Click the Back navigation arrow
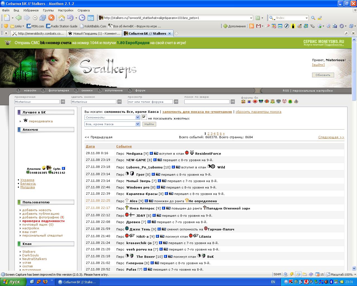The width and height of the screenshot is (357, 286). point(19,18)
